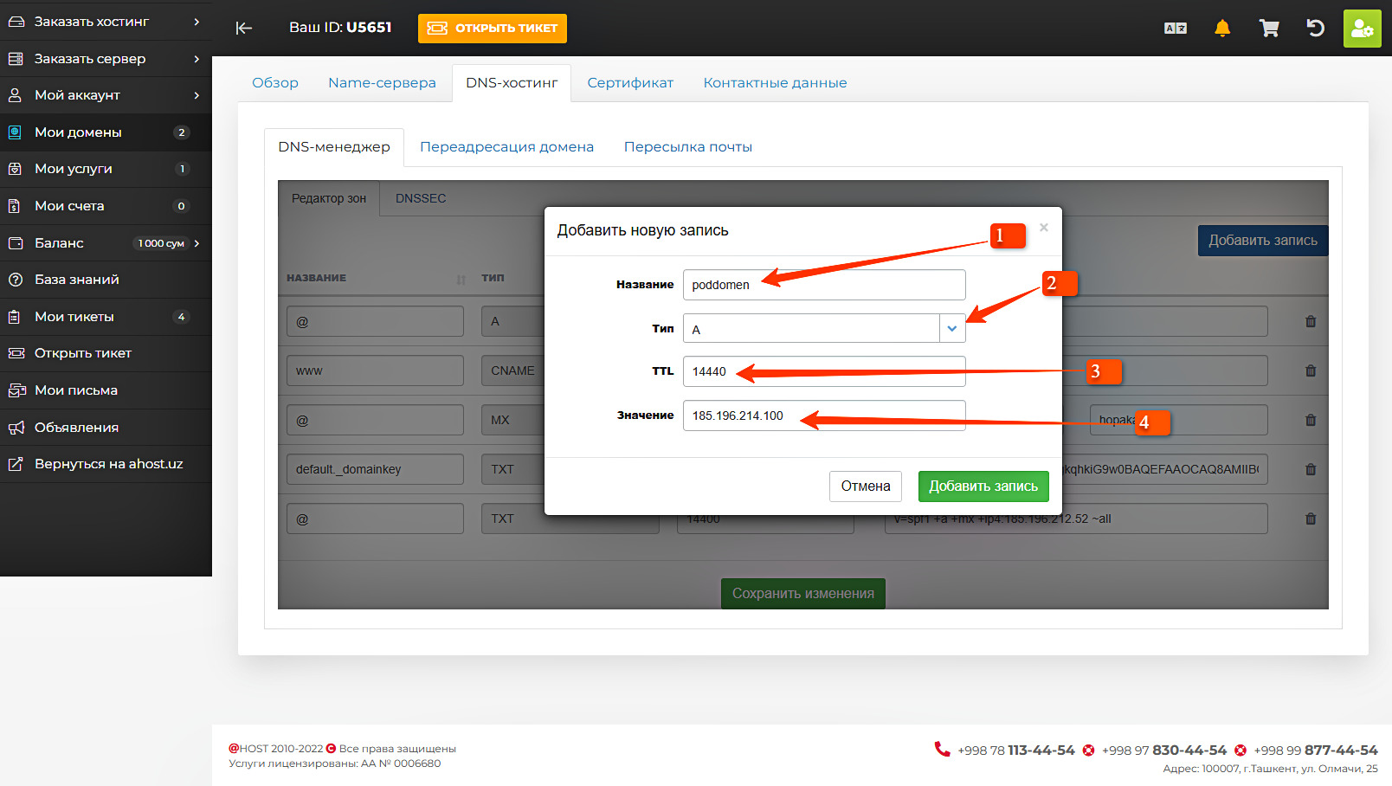The image size is (1392, 786).
Task: Click phone number +998 99 877-44-54
Action: [x=1316, y=751]
